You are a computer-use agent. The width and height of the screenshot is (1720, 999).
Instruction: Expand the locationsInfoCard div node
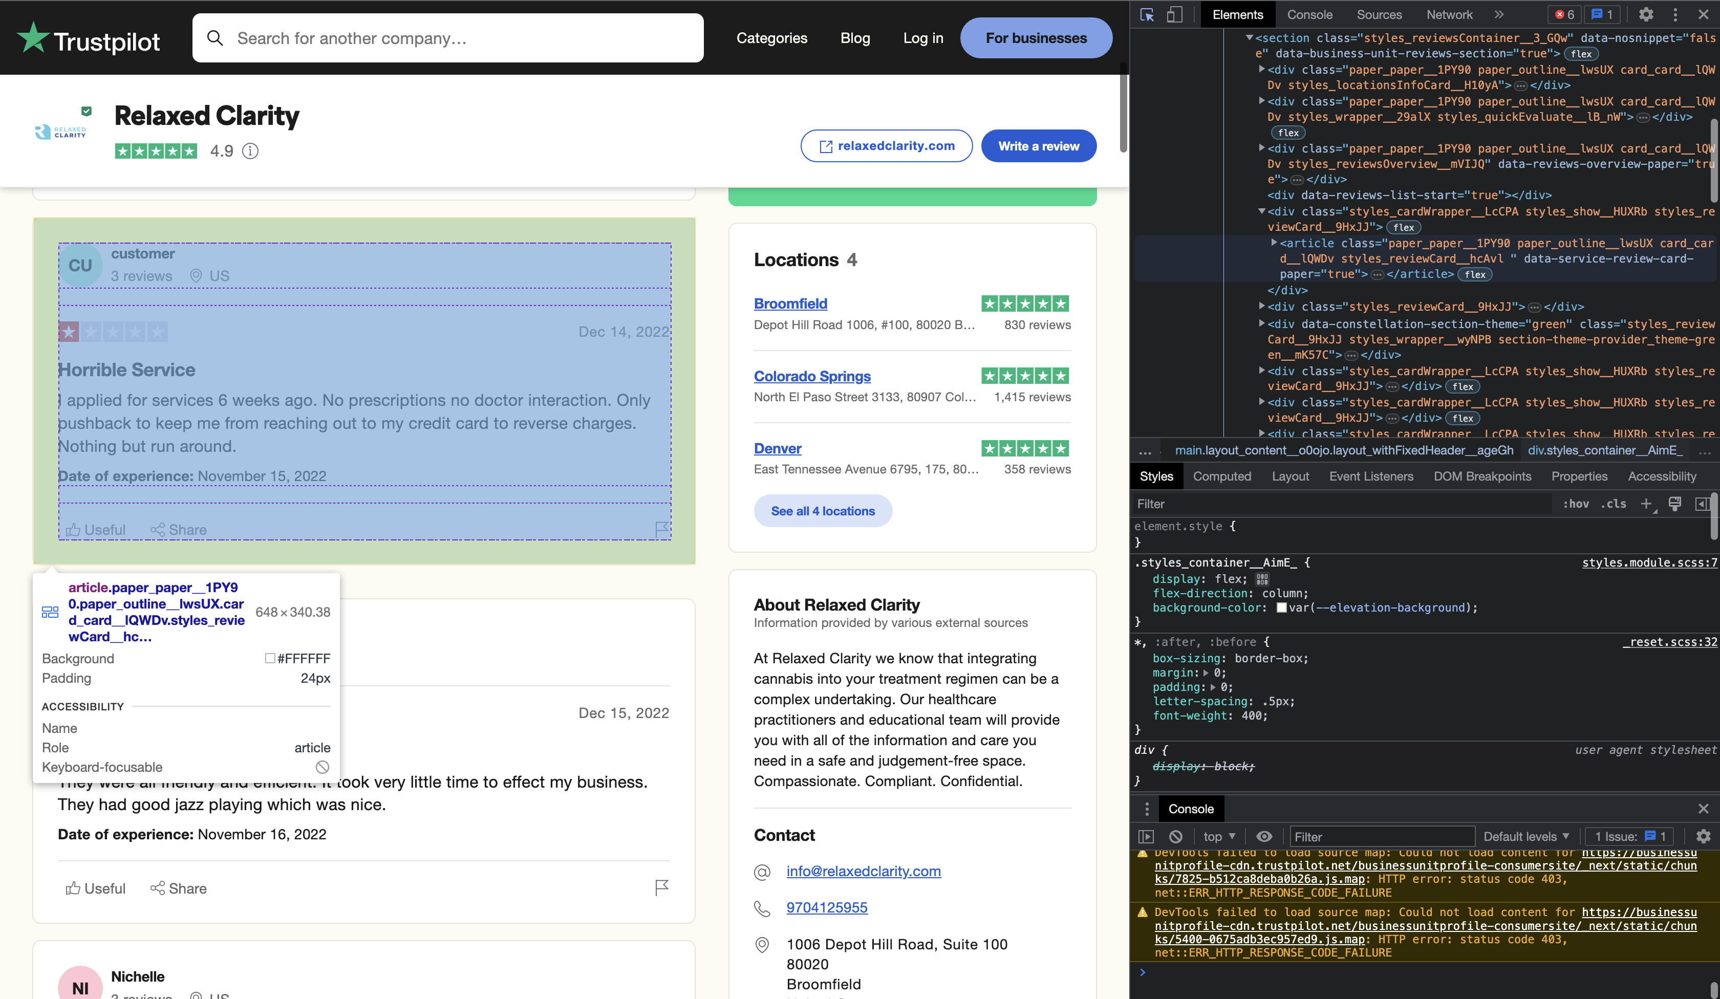click(x=1261, y=70)
